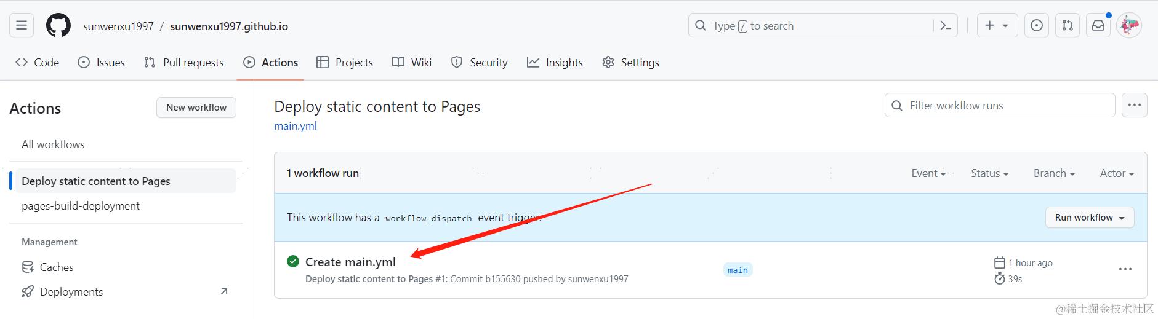
Task: Open the Actor filter dropdown
Action: (1117, 173)
